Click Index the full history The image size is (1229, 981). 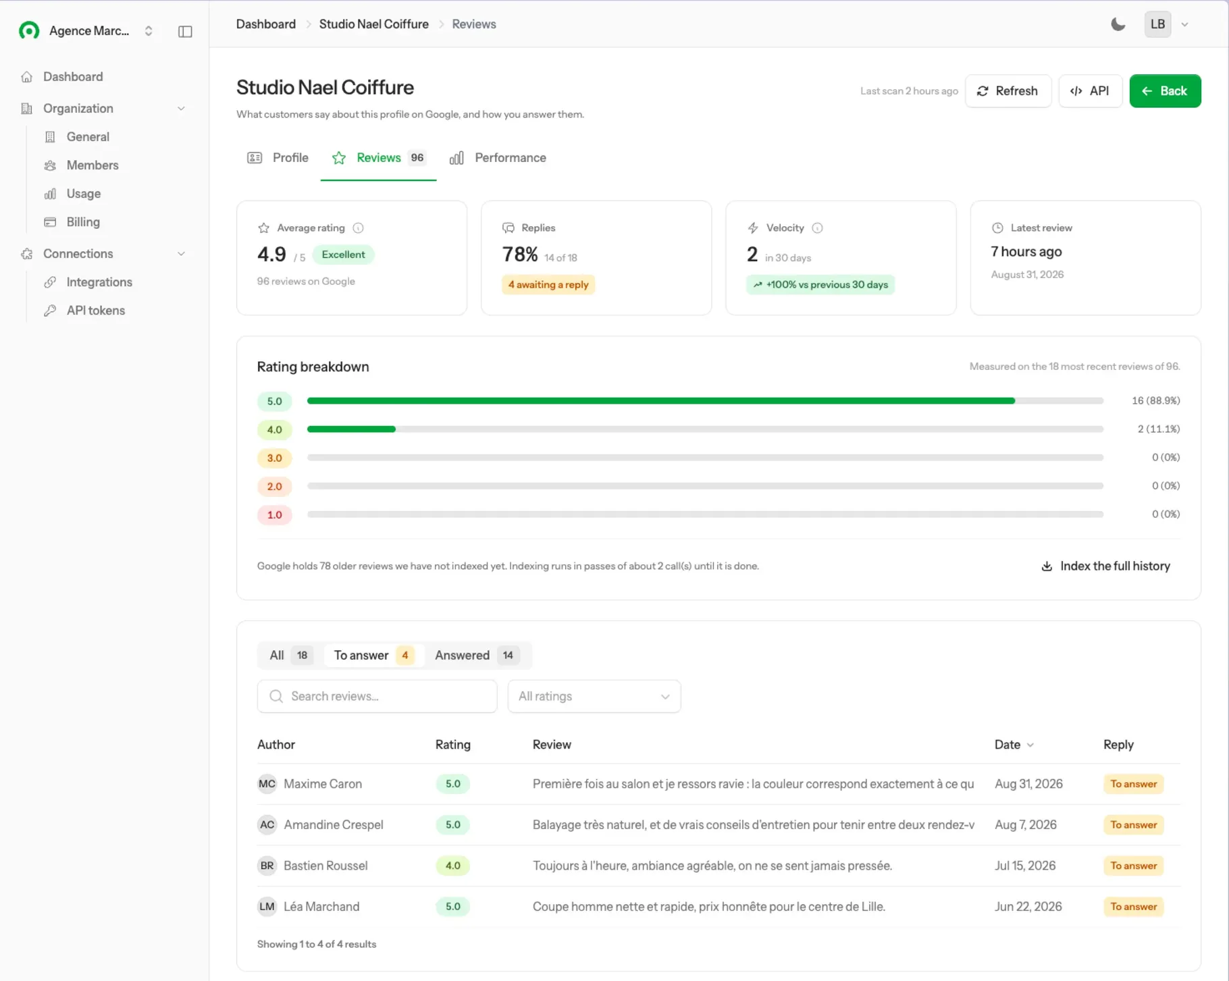(x=1106, y=566)
